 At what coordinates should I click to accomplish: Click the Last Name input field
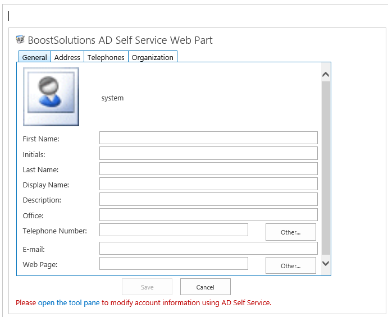pyautogui.click(x=208, y=169)
